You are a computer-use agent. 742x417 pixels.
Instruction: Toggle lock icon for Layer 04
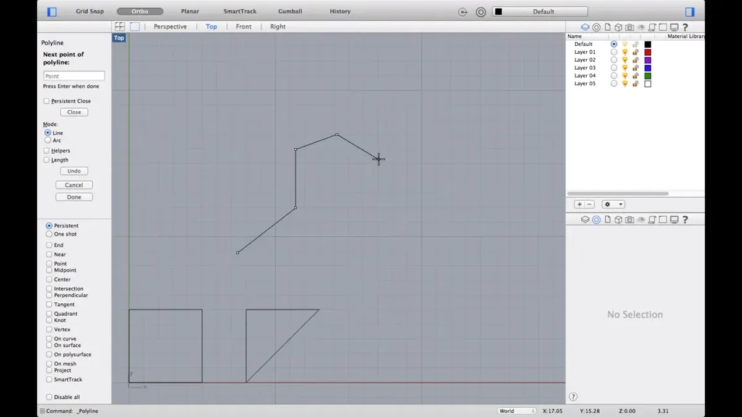pyautogui.click(x=635, y=76)
